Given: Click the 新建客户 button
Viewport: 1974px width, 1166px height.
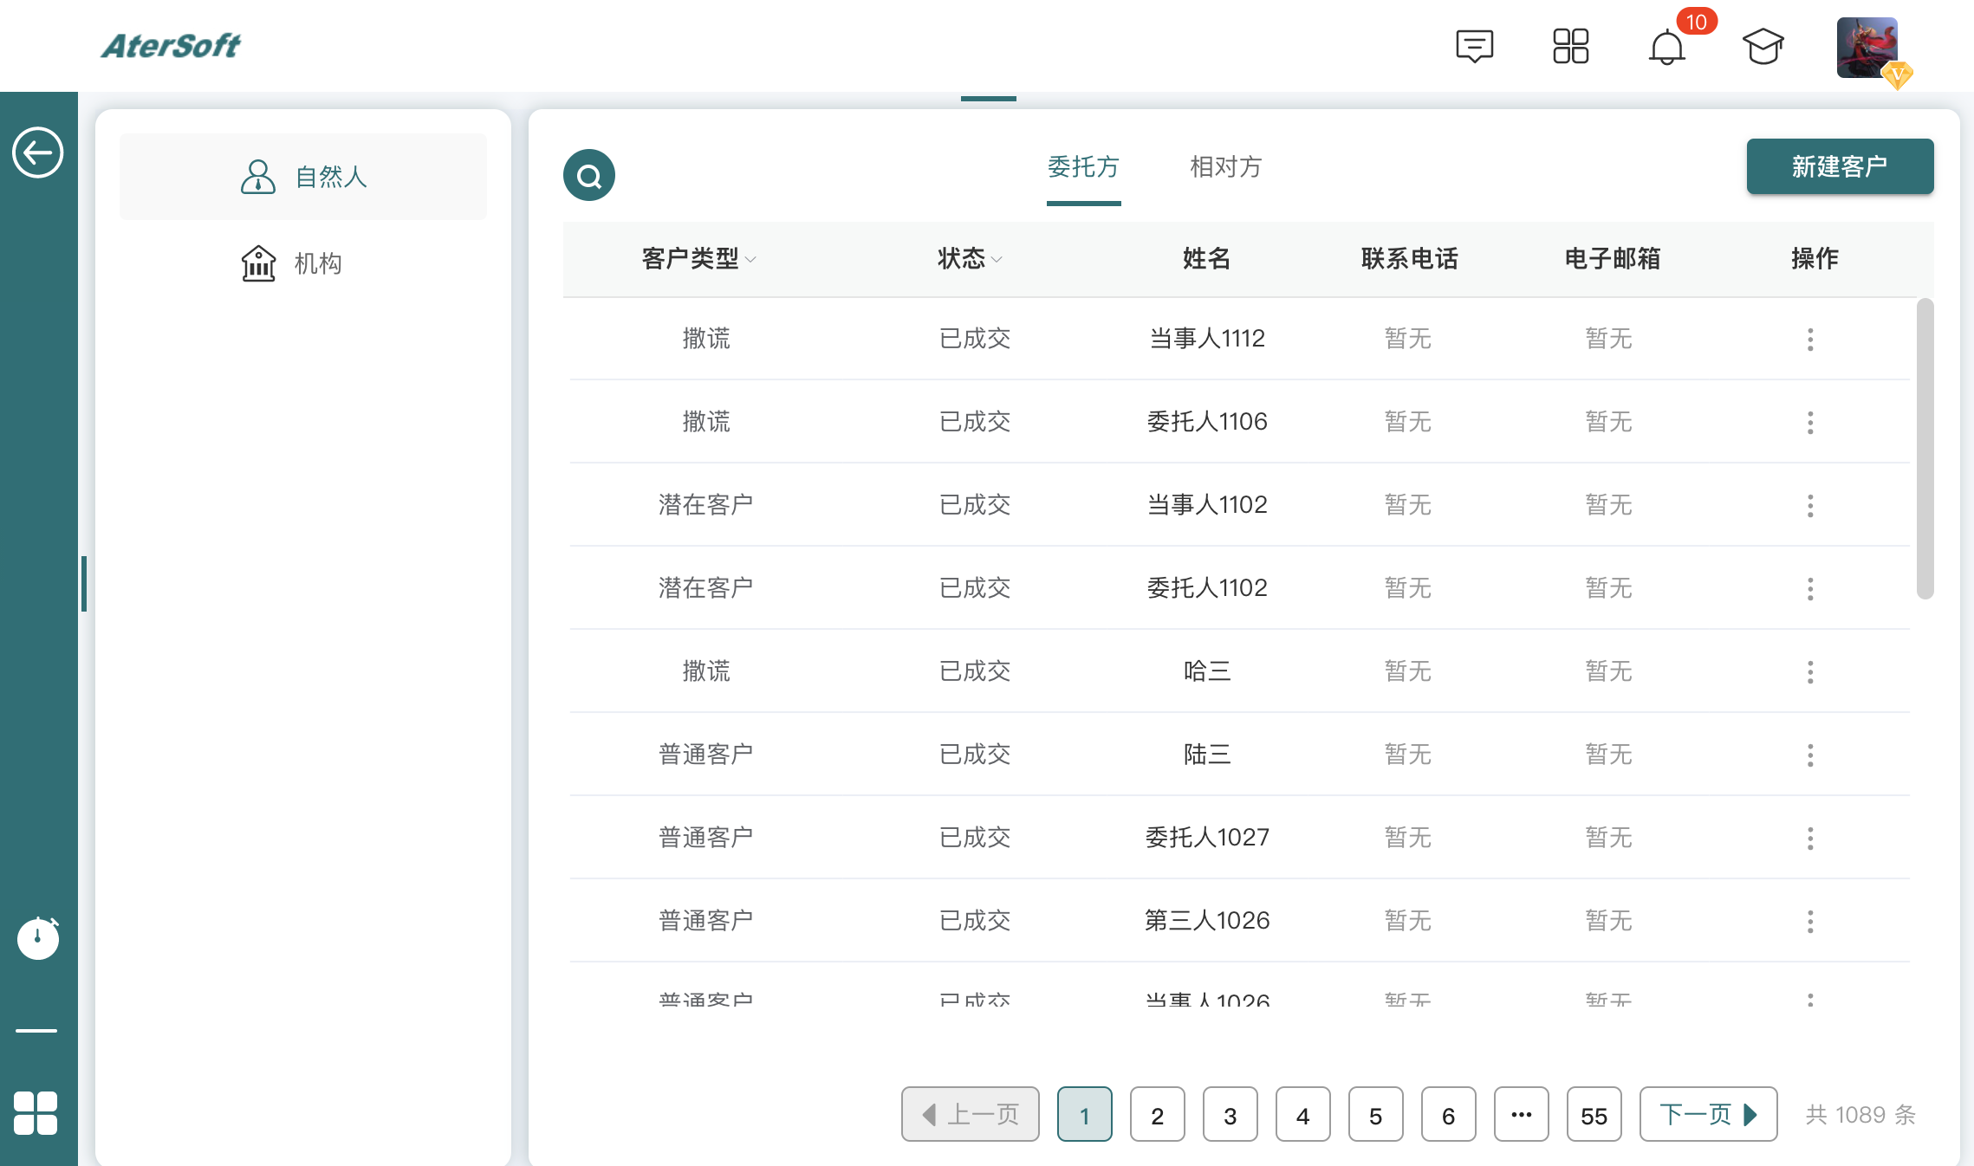Looking at the screenshot, I should tap(1840, 166).
